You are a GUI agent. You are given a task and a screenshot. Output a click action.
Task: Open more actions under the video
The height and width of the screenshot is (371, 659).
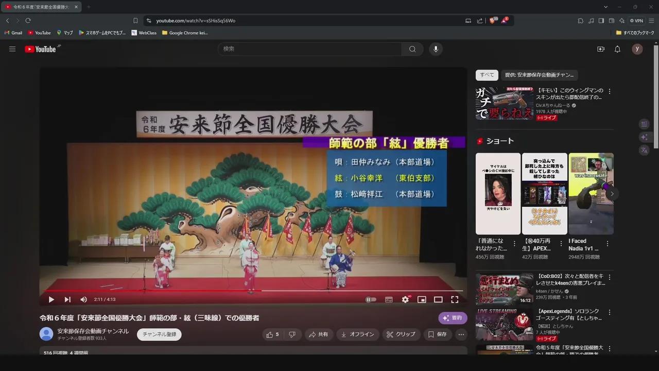461,334
